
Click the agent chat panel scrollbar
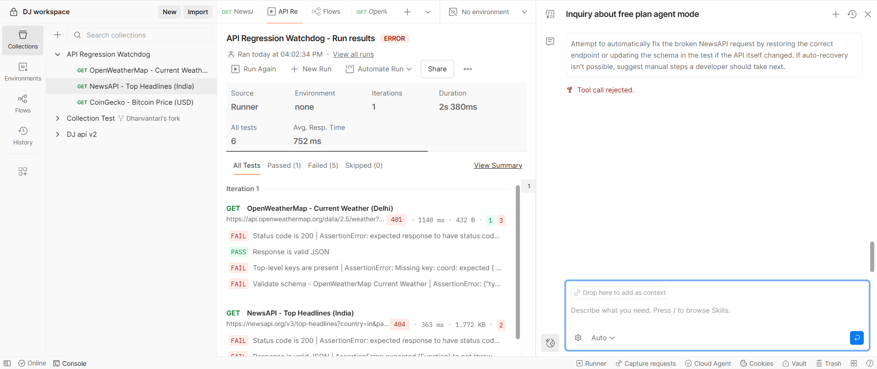click(x=872, y=257)
